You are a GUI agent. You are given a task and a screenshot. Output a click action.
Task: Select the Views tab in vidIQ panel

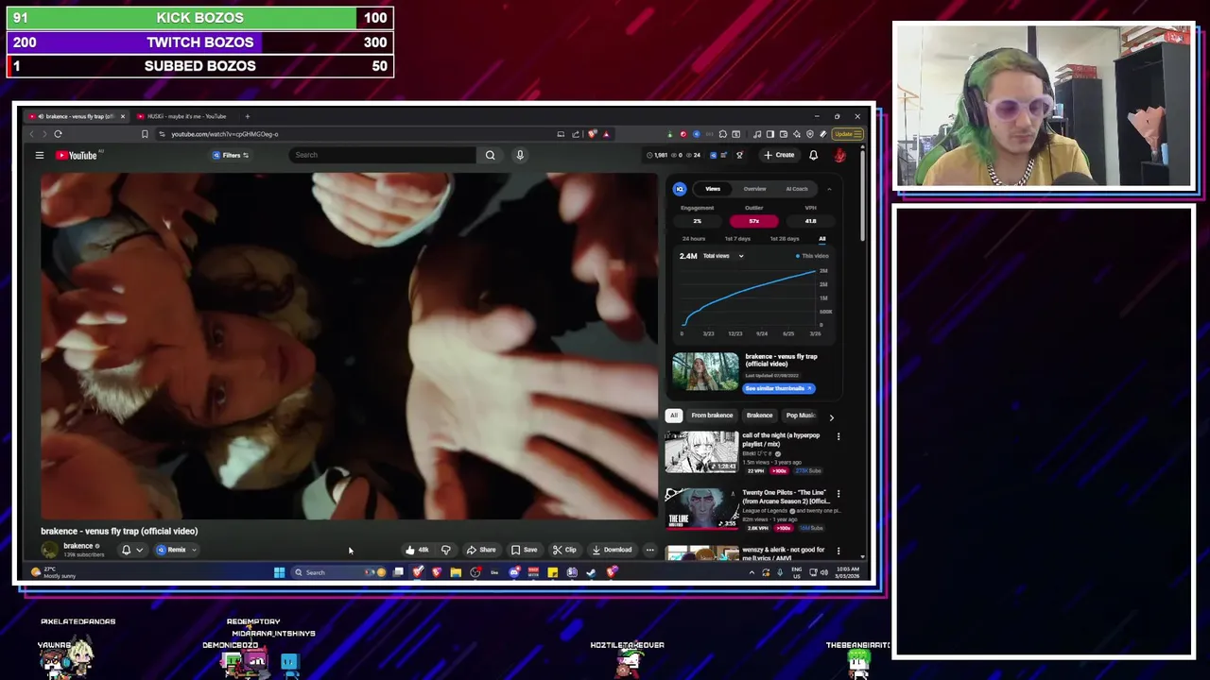[x=713, y=189]
